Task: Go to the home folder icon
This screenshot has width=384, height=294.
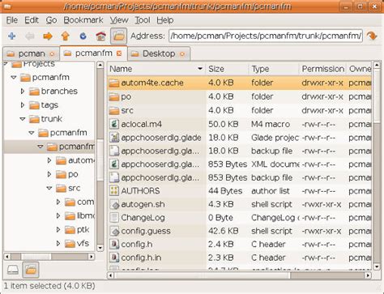Action: 101,36
